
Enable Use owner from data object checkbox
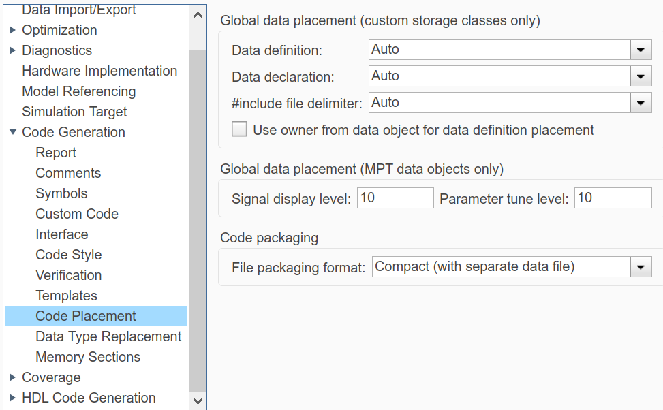click(x=239, y=129)
